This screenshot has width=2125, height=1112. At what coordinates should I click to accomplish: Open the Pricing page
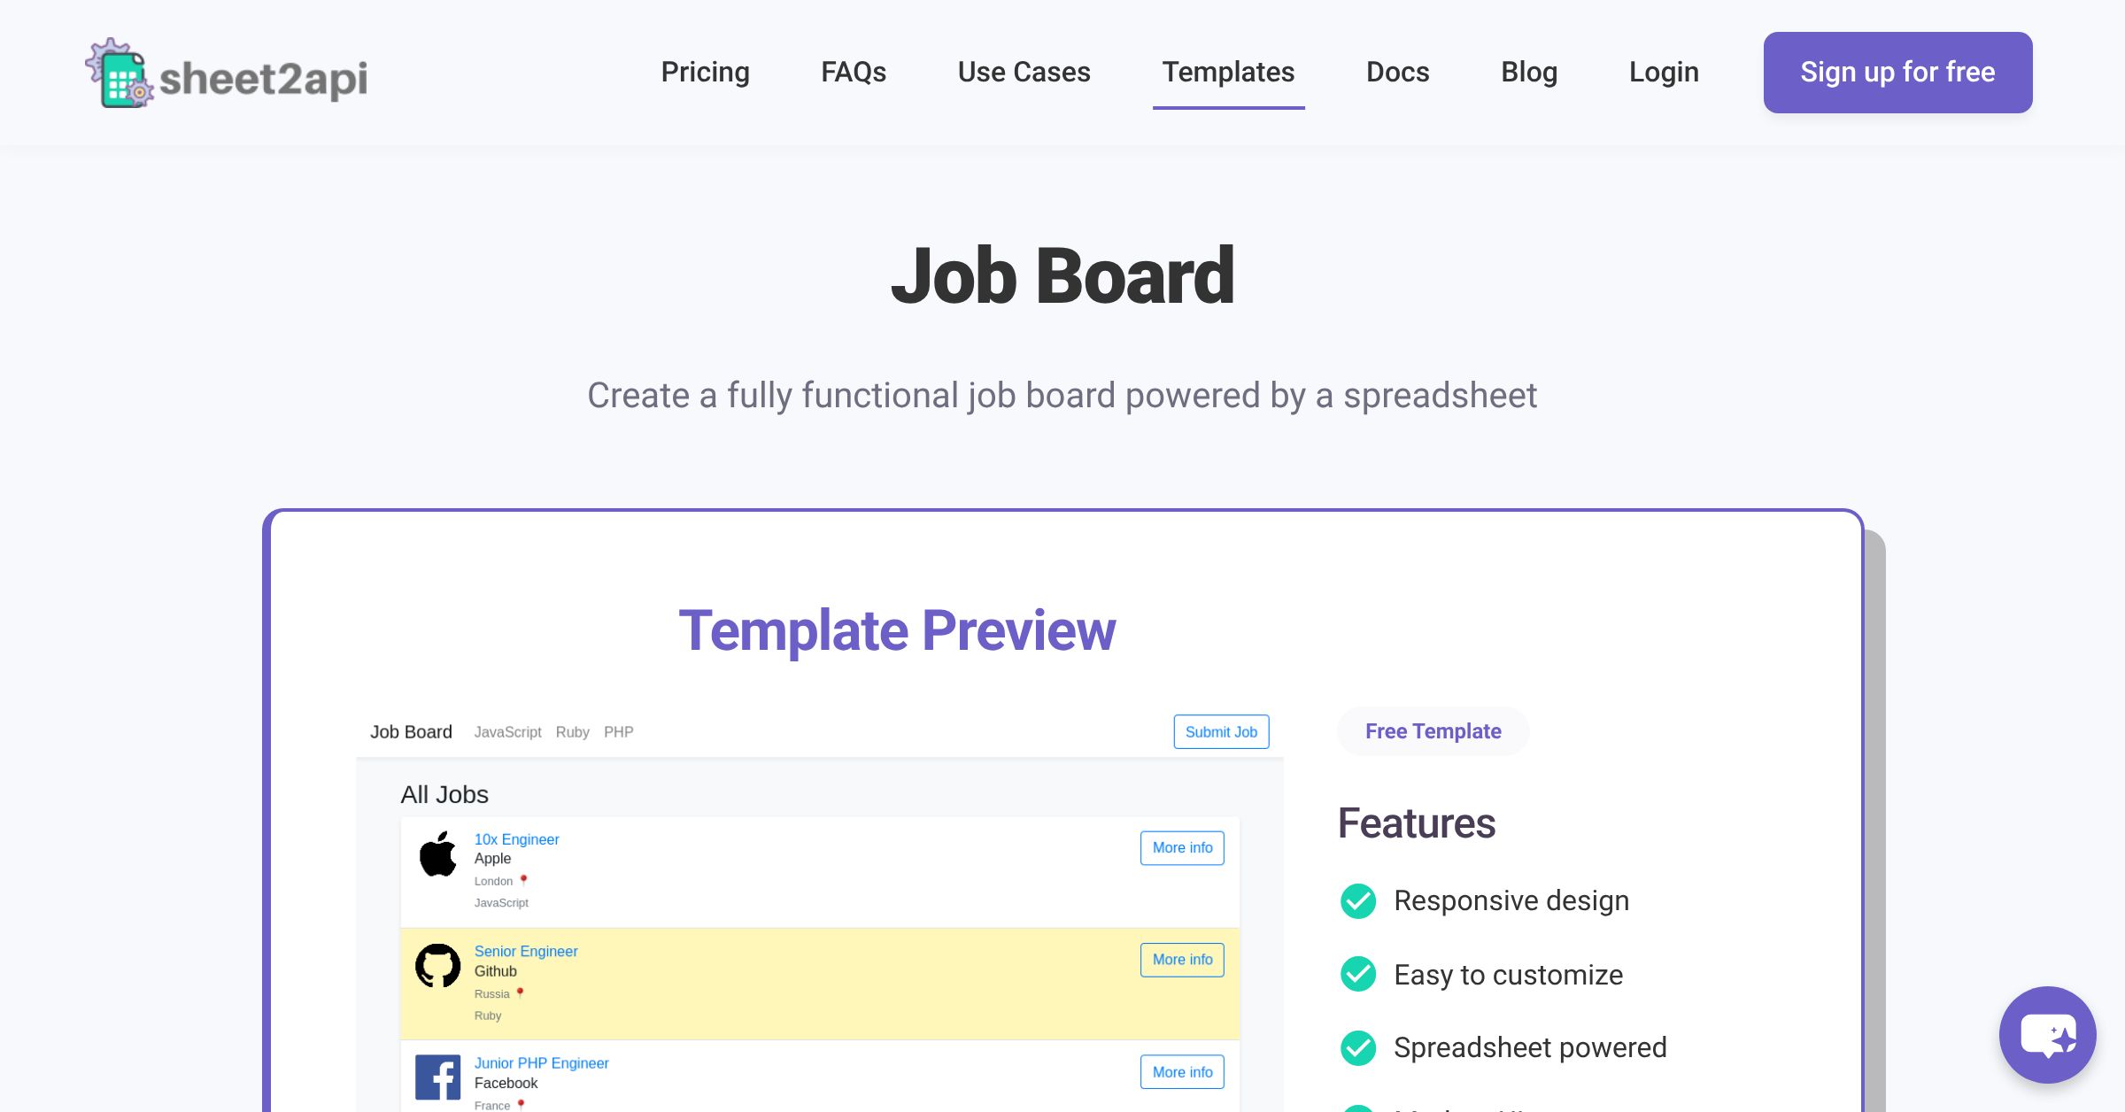(705, 73)
